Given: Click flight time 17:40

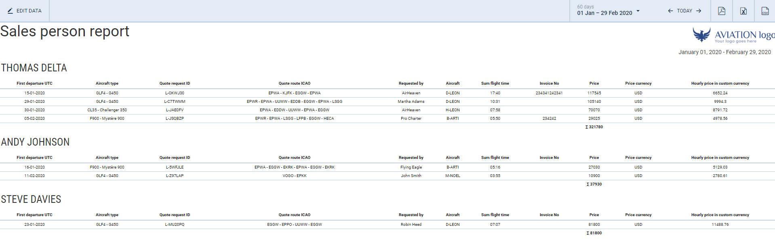Looking at the screenshot, I should coord(495,93).
